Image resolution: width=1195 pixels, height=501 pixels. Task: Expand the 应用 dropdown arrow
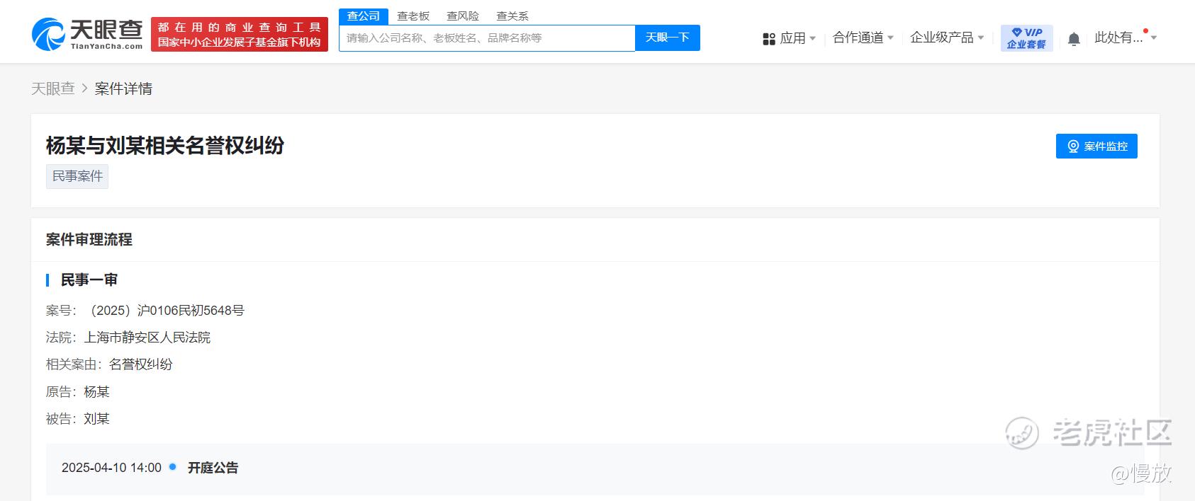click(x=812, y=38)
